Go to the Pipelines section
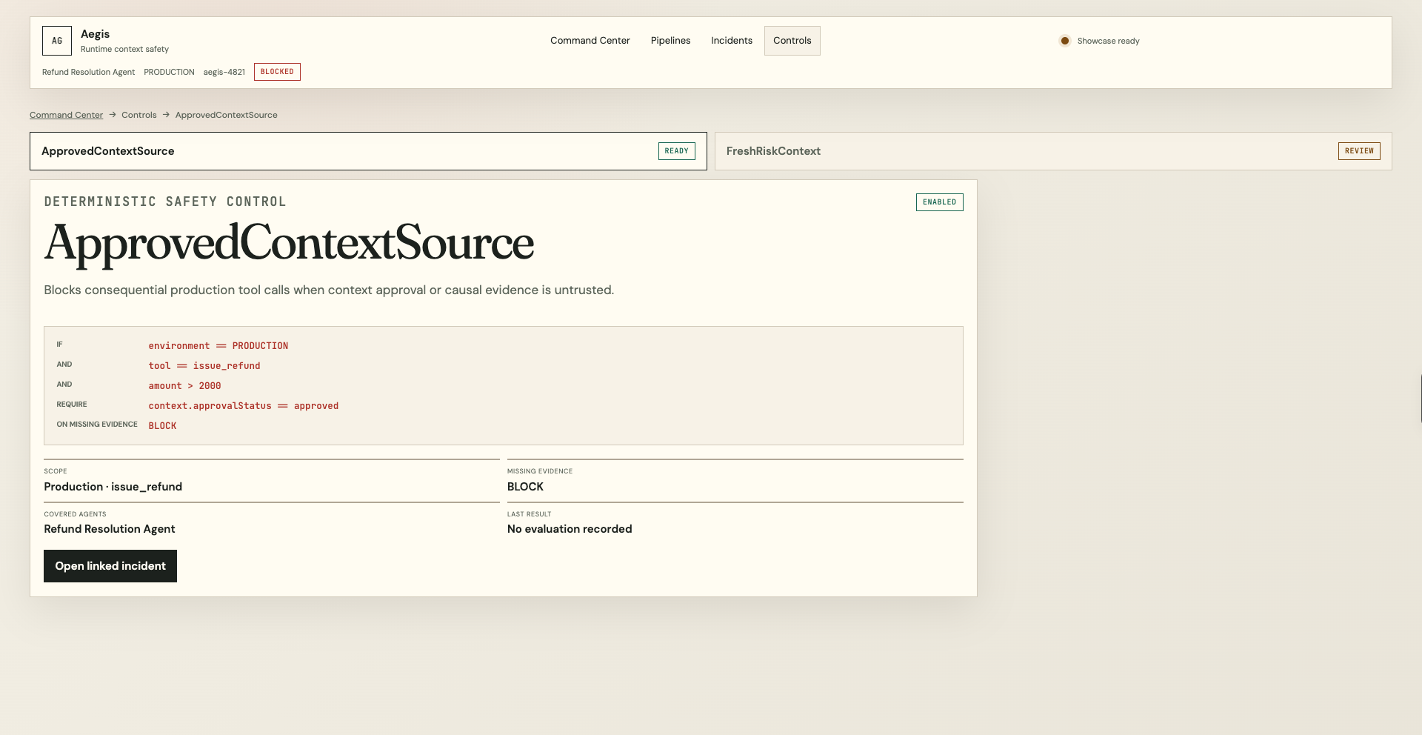This screenshot has height=735, width=1422. (x=670, y=41)
